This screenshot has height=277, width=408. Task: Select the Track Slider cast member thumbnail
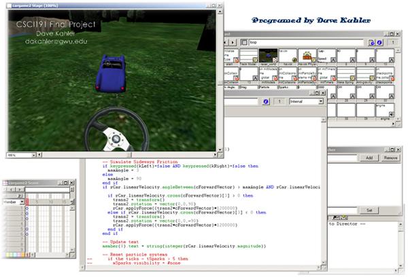pyautogui.click(x=248, y=56)
